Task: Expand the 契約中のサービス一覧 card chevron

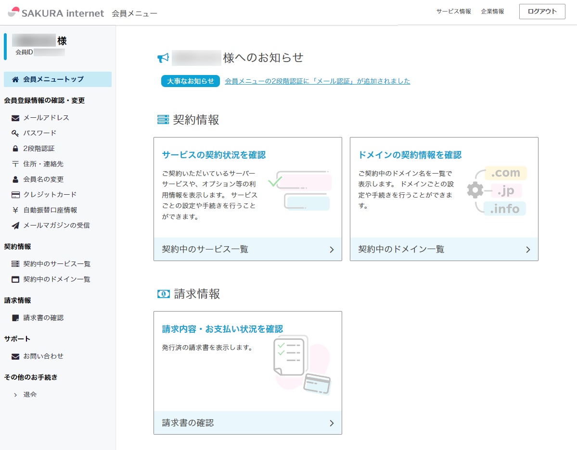Action: point(331,249)
